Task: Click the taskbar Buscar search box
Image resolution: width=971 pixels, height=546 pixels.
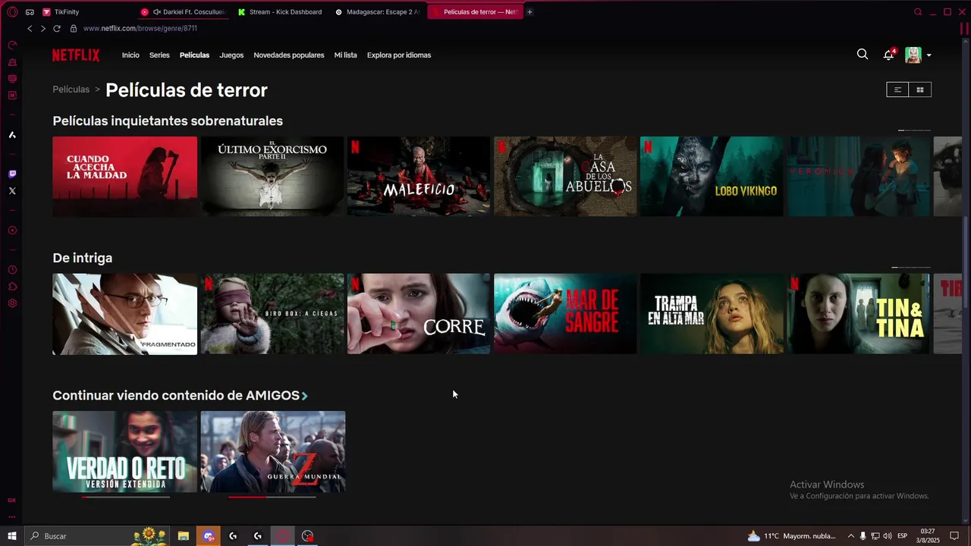Action: coord(99,536)
